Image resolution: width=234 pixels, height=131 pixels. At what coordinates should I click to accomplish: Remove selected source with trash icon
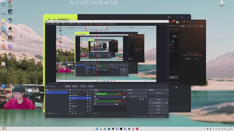tap(72, 113)
